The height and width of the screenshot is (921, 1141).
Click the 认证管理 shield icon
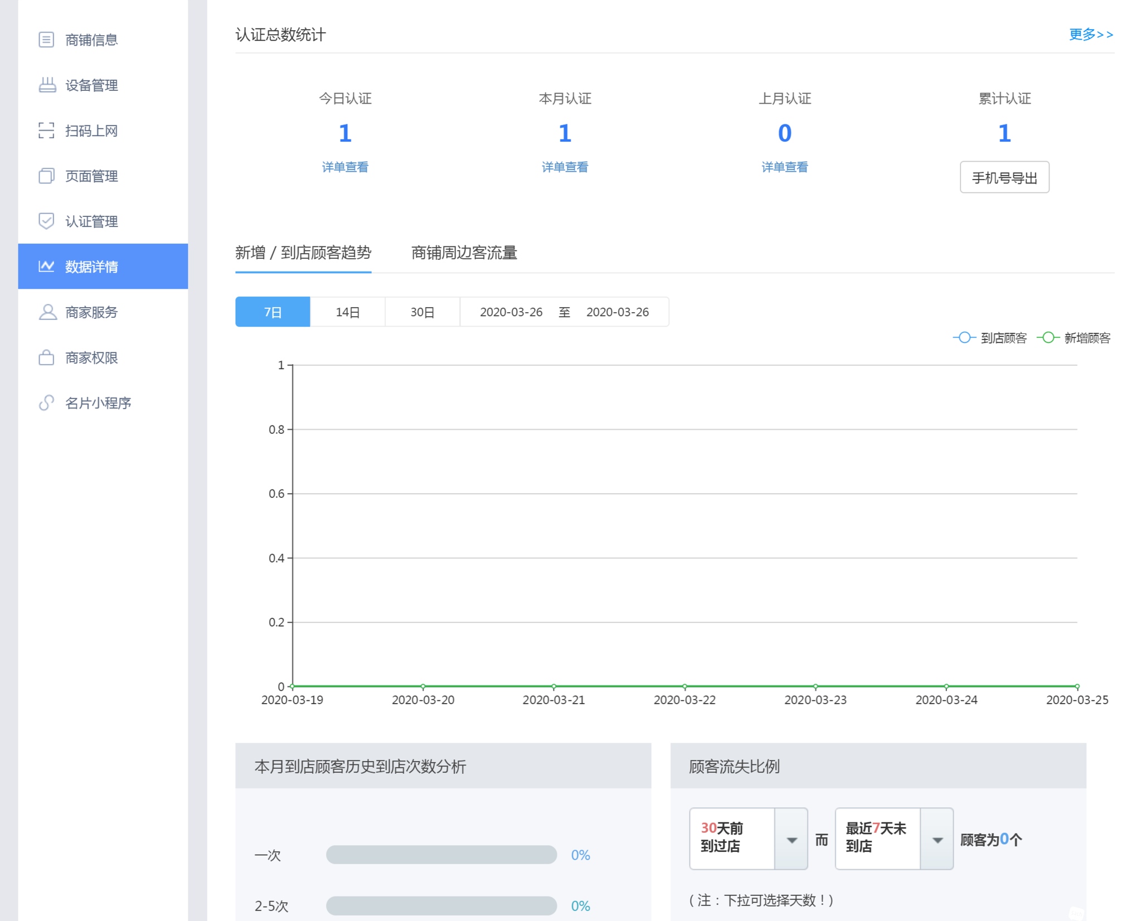[x=46, y=221]
